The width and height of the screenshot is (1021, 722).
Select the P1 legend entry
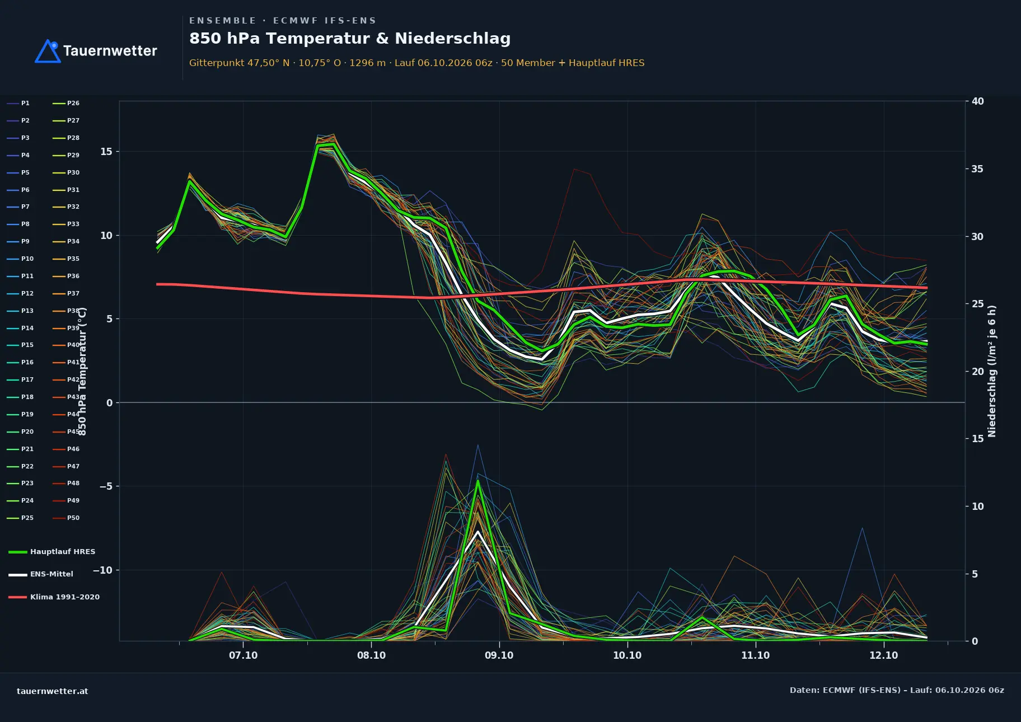18,104
